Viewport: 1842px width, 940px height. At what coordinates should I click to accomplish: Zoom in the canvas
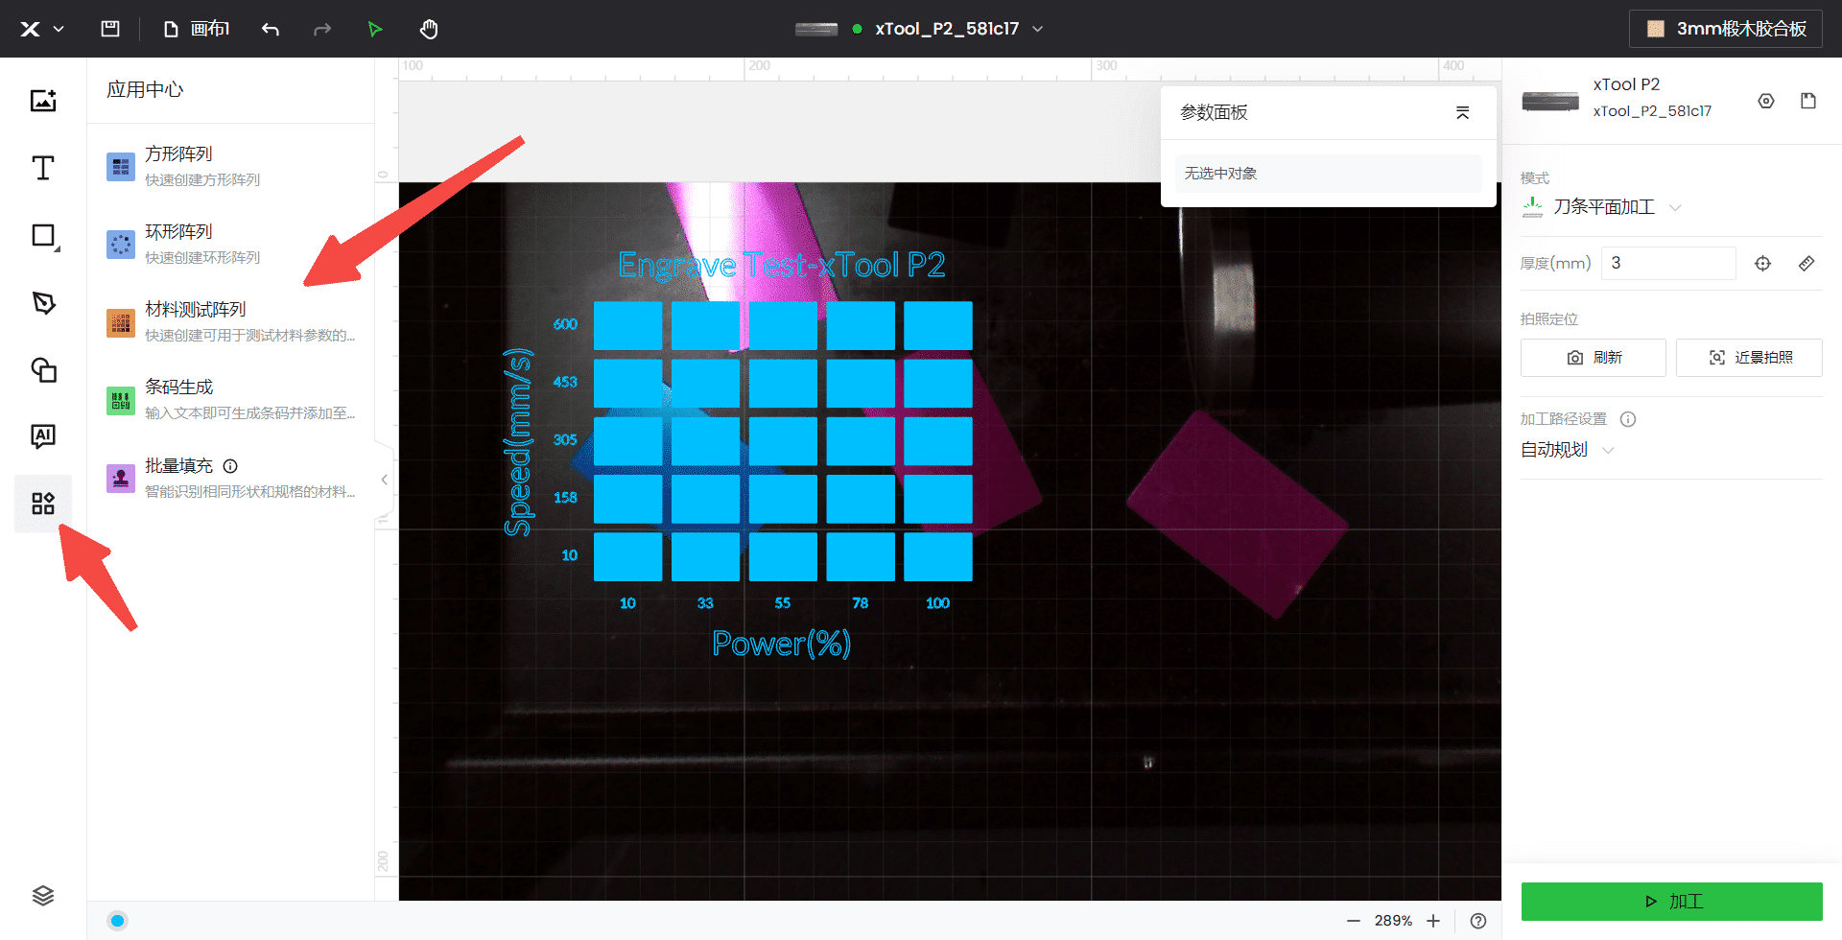tap(1433, 921)
